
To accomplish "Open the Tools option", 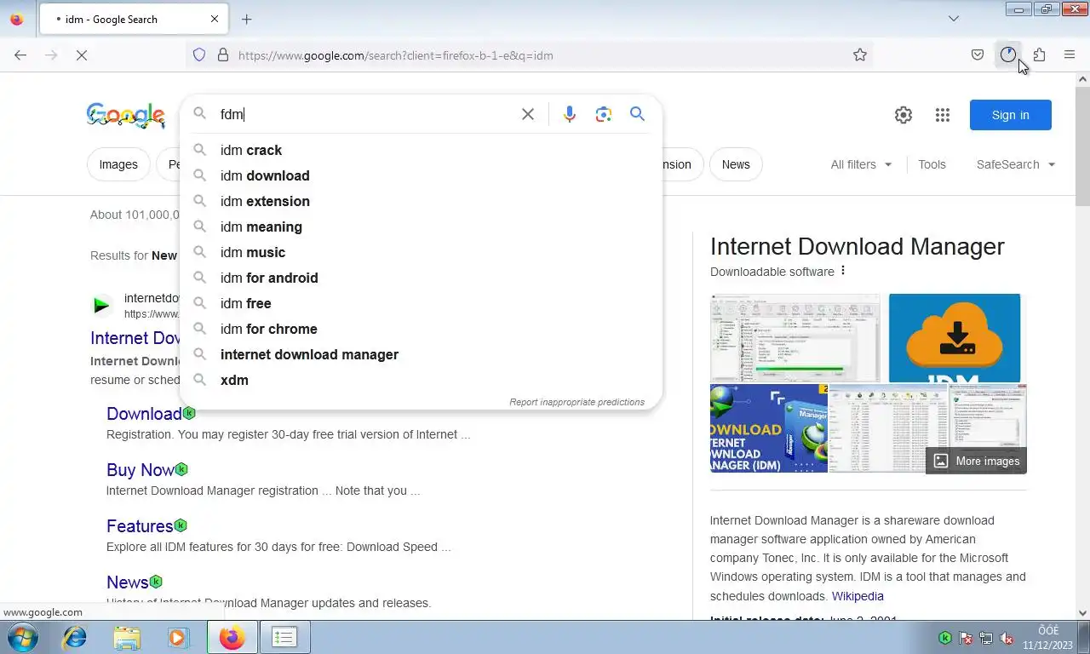I will [x=932, y=164].
